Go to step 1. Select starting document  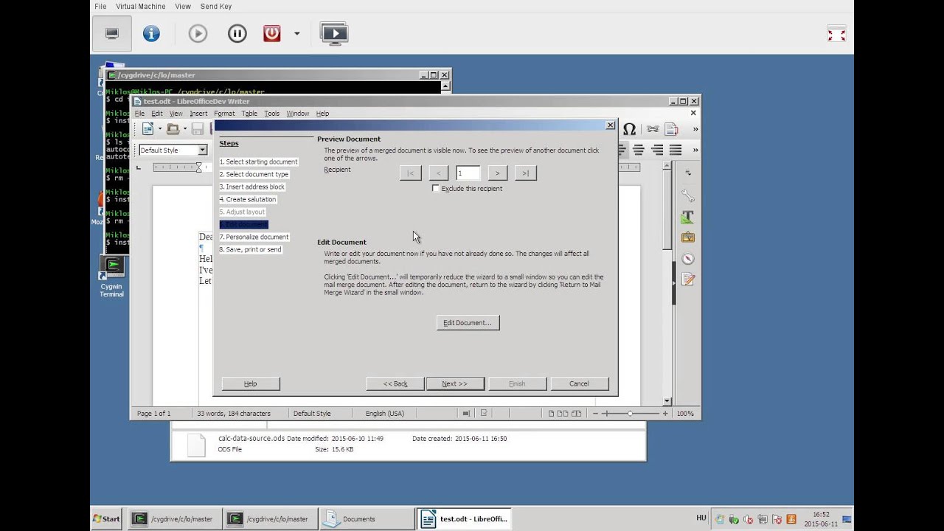[x=258, y=162]
